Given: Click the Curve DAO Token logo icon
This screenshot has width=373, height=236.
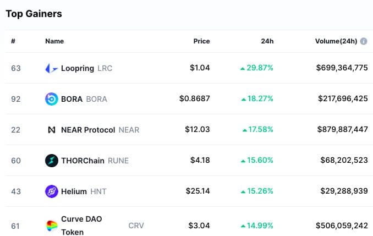Looking at the screenshot, I should [x=51, y=226].
